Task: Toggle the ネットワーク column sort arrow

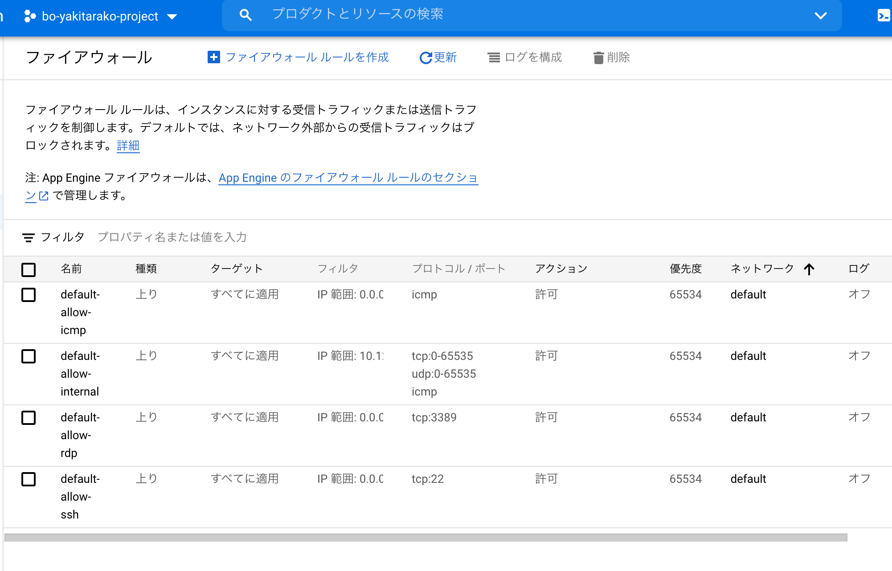Action: click(809, 269)
